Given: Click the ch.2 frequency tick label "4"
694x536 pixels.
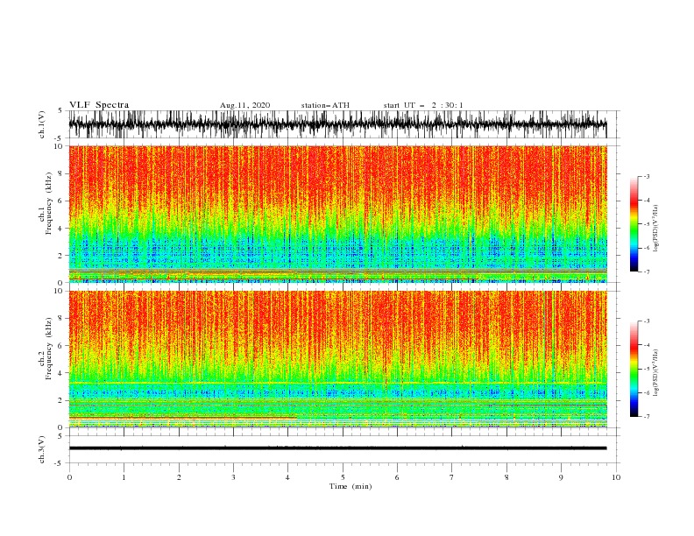Looking at the screenshot, I should pyautogui.click(x=60, y=373).
